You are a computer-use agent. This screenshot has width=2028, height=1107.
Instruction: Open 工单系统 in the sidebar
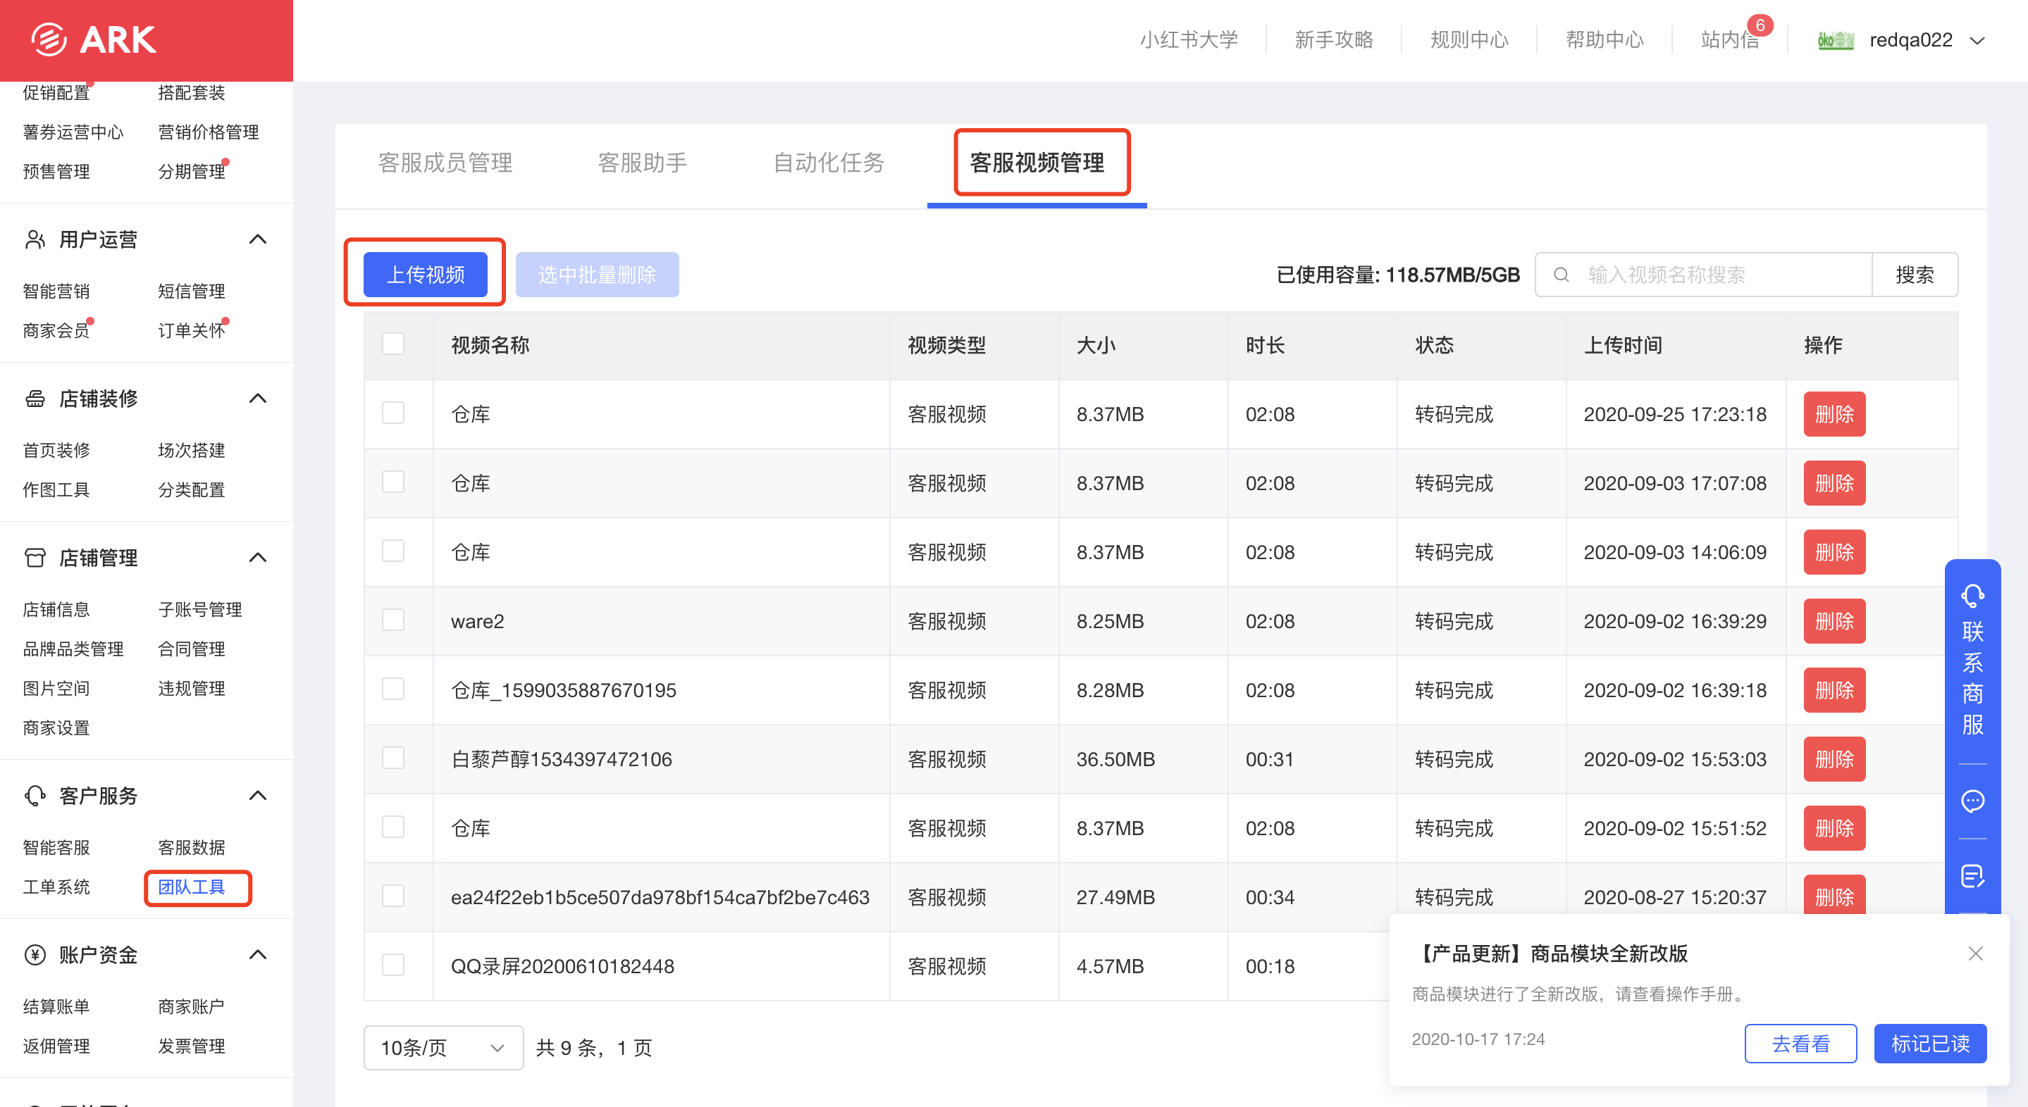tap(56, 887)
